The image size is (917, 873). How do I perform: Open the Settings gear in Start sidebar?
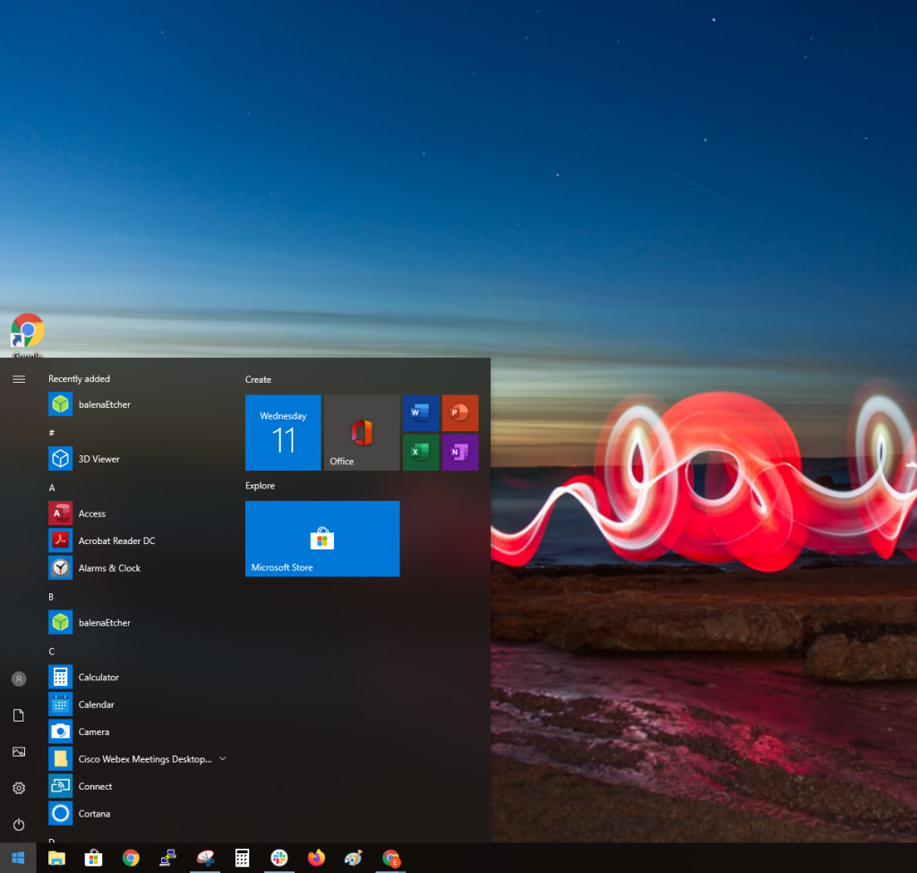point(19,788)
